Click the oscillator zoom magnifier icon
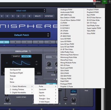Screen dimensions: 111x110 [30, 51]
